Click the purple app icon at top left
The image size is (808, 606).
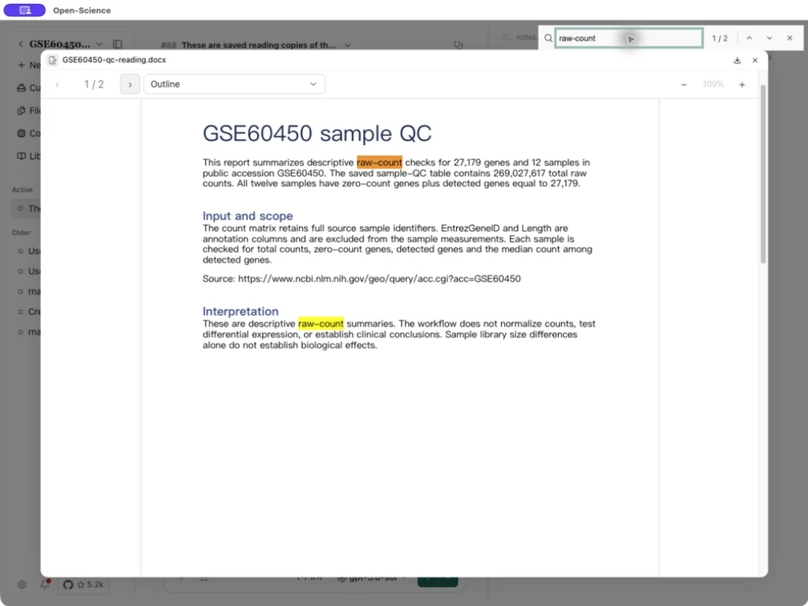click(24, 9)
